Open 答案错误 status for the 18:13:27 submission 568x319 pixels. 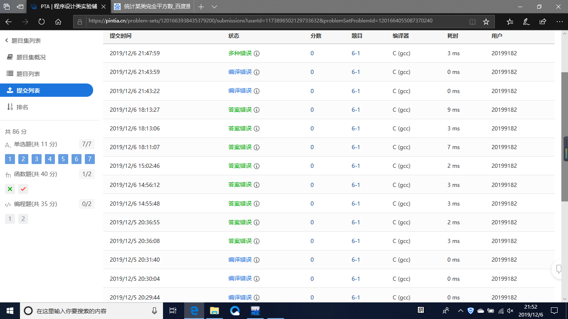tap(240, 110)
